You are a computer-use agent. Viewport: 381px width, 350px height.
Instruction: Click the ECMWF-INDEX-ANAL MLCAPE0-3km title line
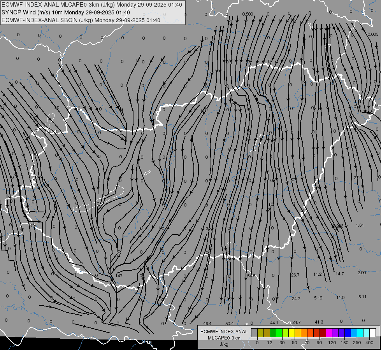(91, 5)
